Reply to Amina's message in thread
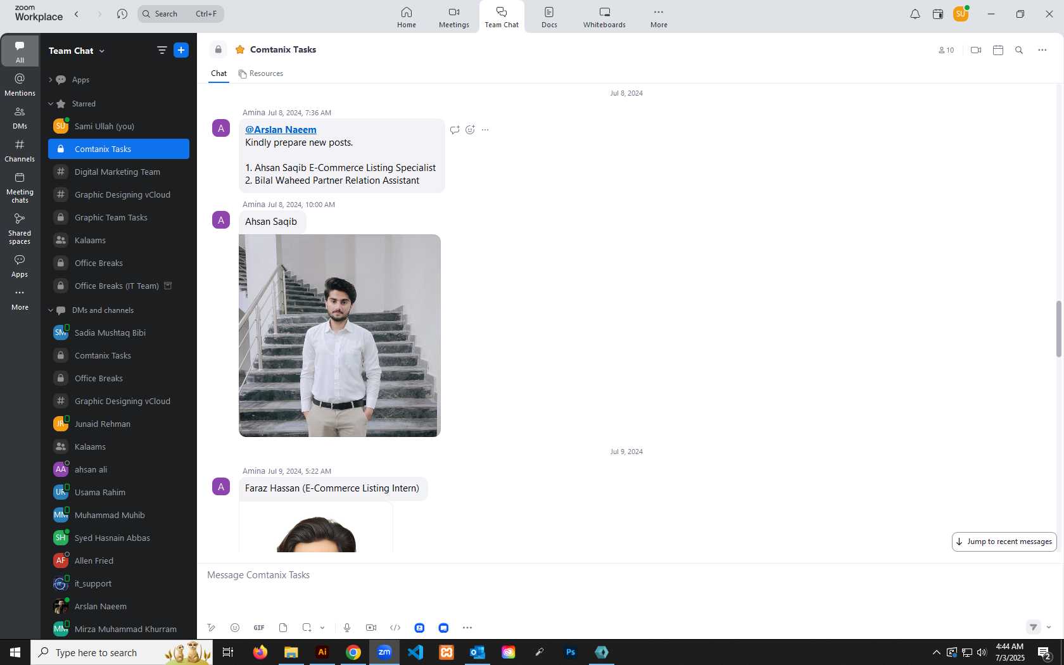The image size is (1064, 665). 455,130
